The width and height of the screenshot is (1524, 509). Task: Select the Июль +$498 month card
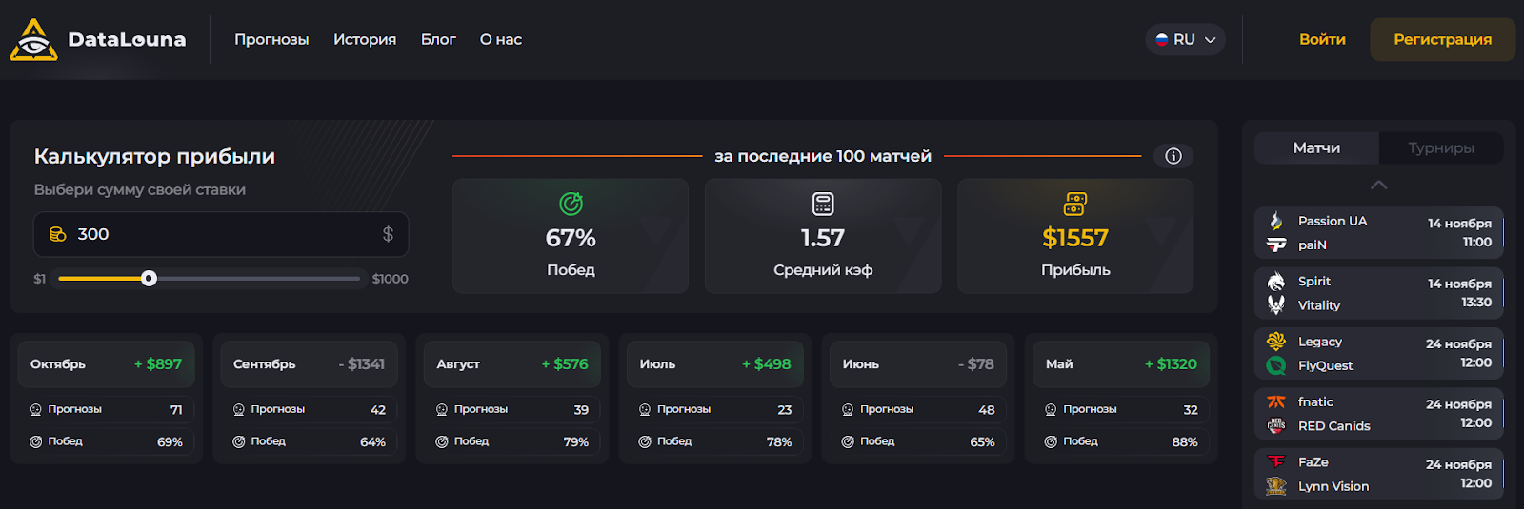pos(715,364)
